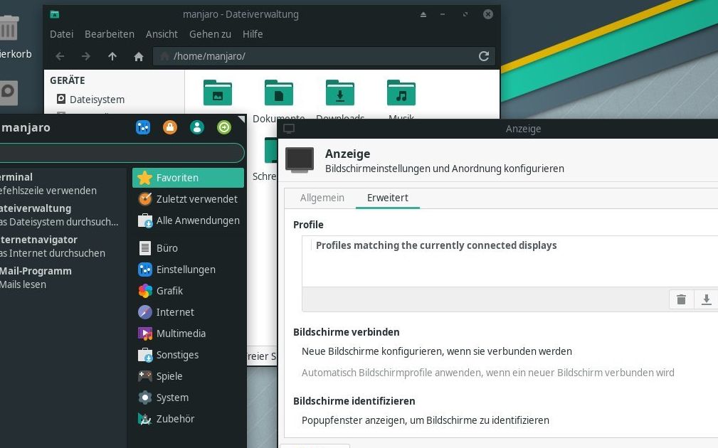Reload the current folder view
Screen dimensions: 718x448
[484, 56]
